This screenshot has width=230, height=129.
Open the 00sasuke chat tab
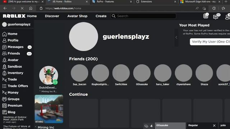(x=170, y=126)
